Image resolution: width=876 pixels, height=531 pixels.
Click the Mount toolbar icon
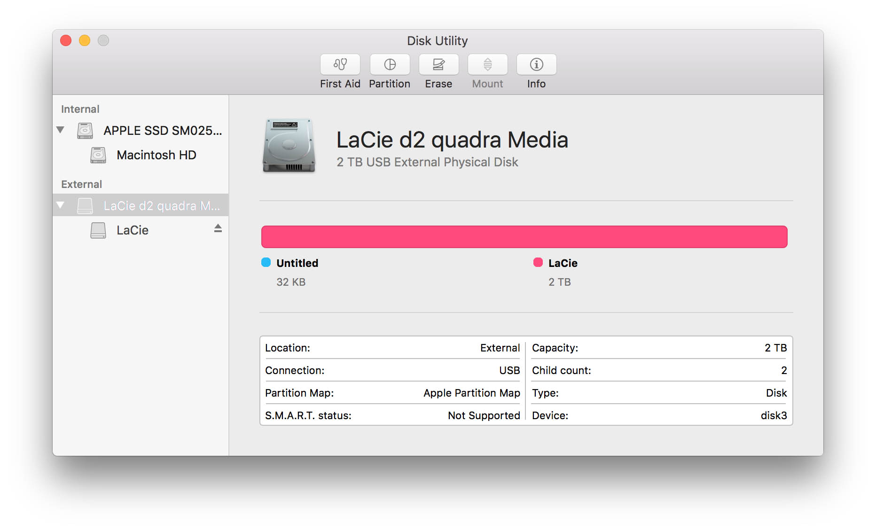(487, 64)
